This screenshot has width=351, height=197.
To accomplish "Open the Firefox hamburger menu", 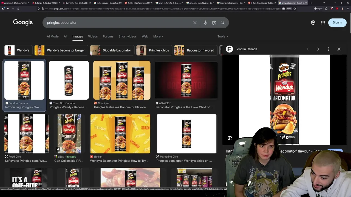I will (348, 8).
